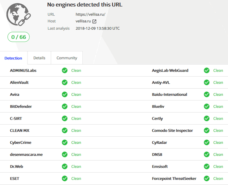The height and width of the screenshot is (186, 228).
Task: Open the external link icon next to vellisa.ru
Action: point(94,21)
